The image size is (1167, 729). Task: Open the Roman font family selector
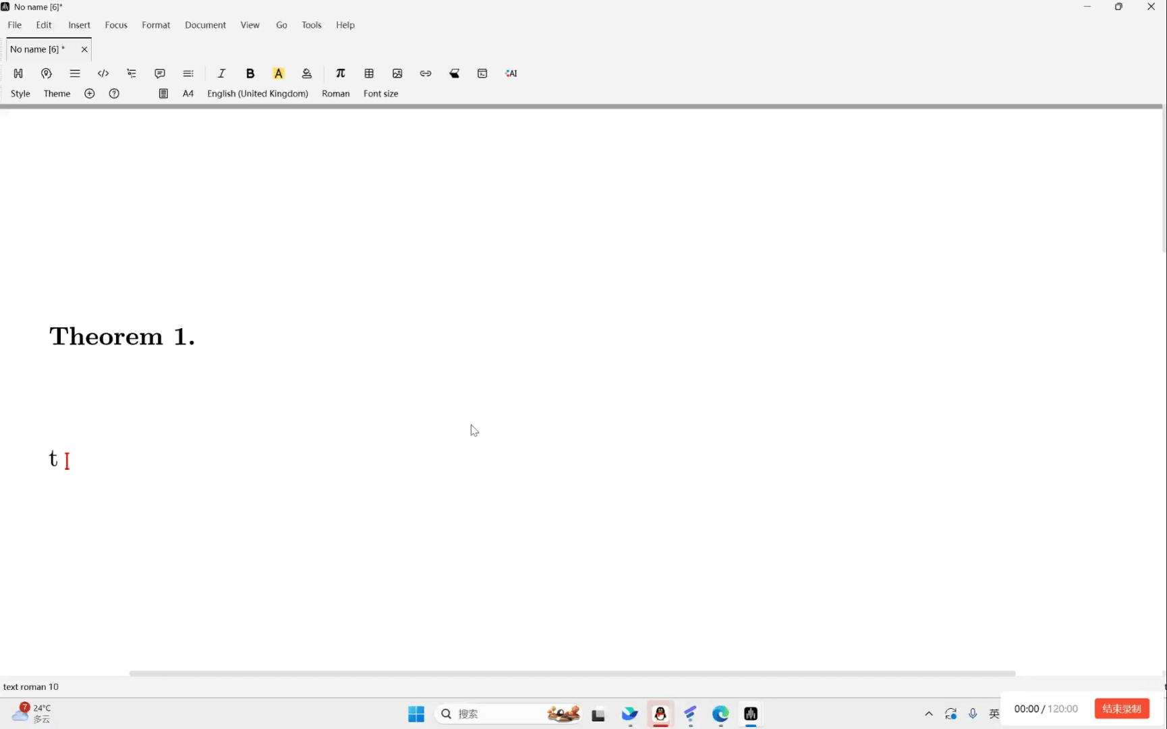coord(336,94)
